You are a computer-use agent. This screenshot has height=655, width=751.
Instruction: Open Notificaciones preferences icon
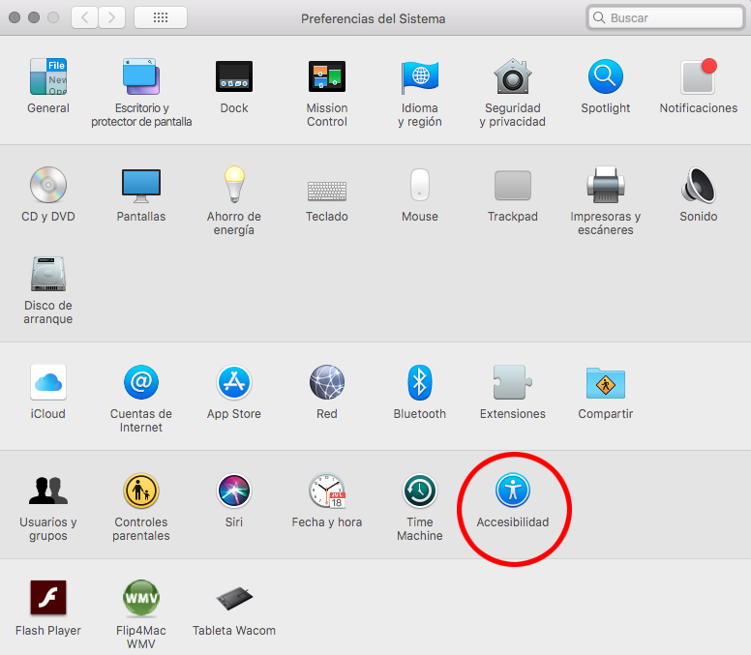tap(699, 76)
